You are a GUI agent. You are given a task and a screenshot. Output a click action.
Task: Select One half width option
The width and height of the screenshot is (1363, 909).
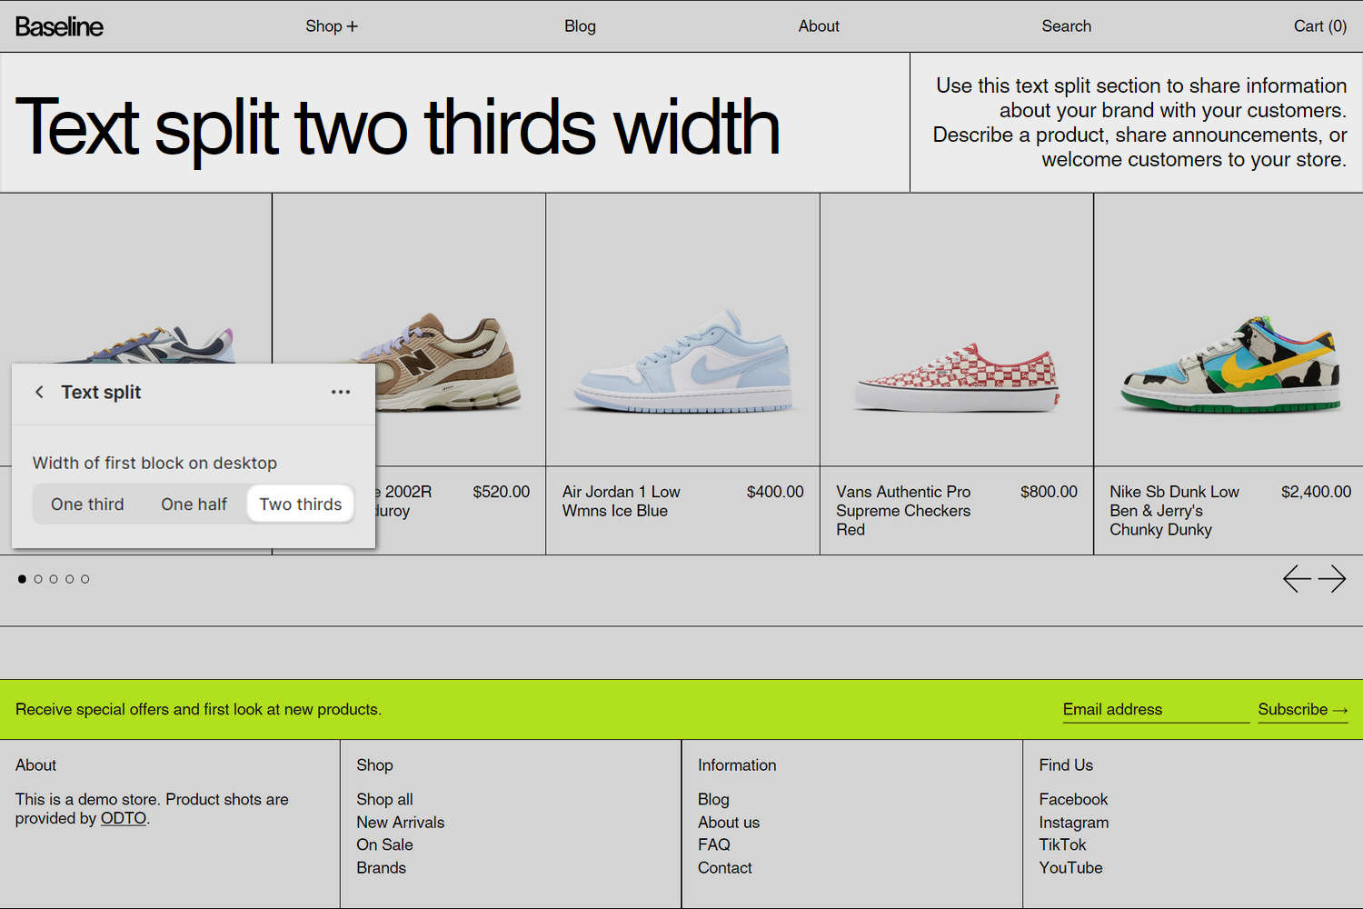194,504
